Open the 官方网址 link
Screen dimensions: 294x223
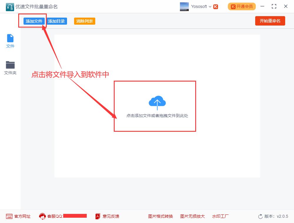click(x=22, y=216)
